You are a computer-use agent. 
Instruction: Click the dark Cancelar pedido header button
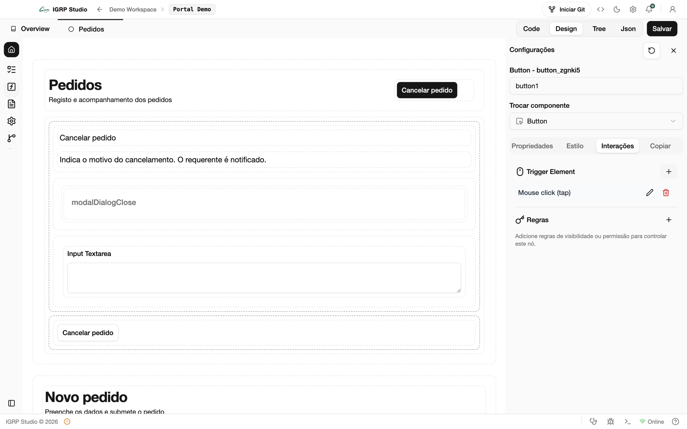coord(427,90)
